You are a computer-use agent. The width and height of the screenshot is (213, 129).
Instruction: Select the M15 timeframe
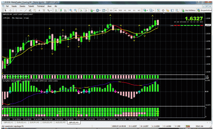click(120, 11)
